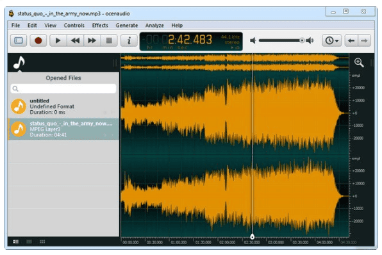This screenshot has height=255, width=382.
Task: Click the Fast Forward button
Action: pos(92,40)
